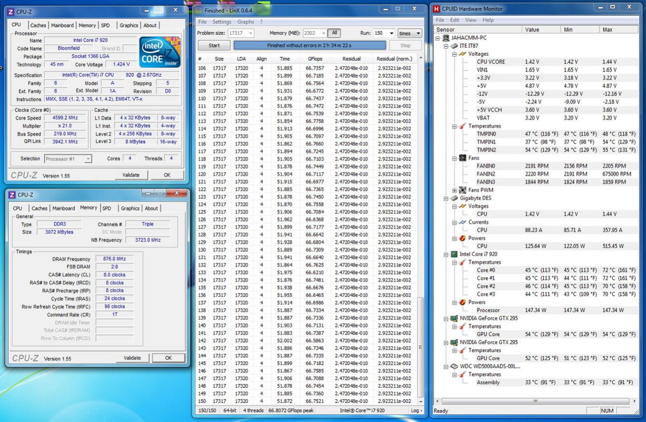Click the first NVIDIA GeForce GTX 295 icon
This screenshot has height=422, width=646.
point(454,318)
